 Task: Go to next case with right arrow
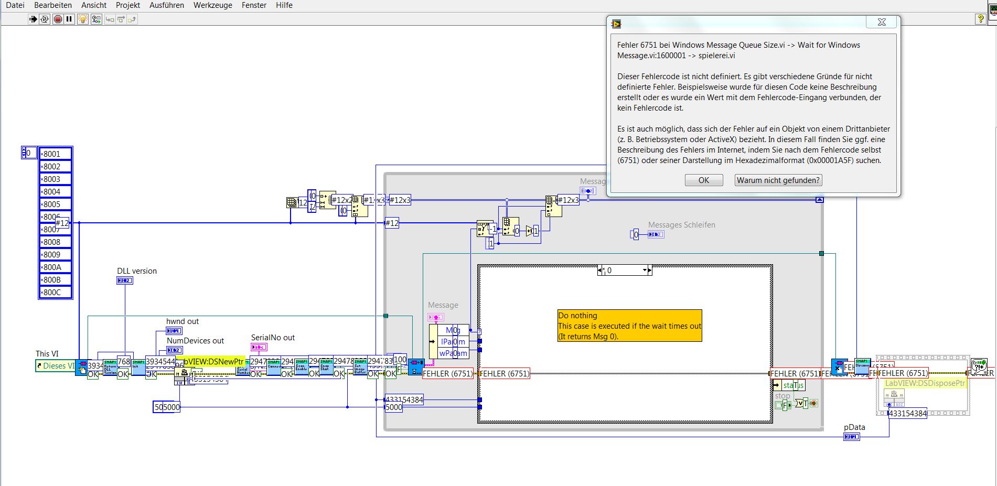tap(650, 271)
